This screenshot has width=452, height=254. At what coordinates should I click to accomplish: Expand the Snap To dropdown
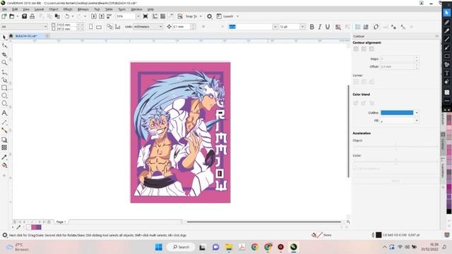[201, 16]
